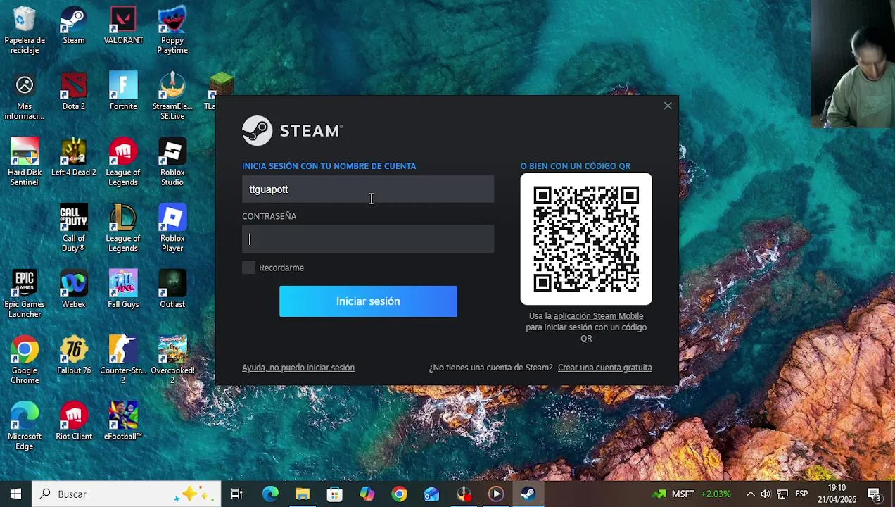The width and height of the screenshot is (895, 507).
Task: Select the eFootball desktop icon
Action: click(x=123, y=423)
